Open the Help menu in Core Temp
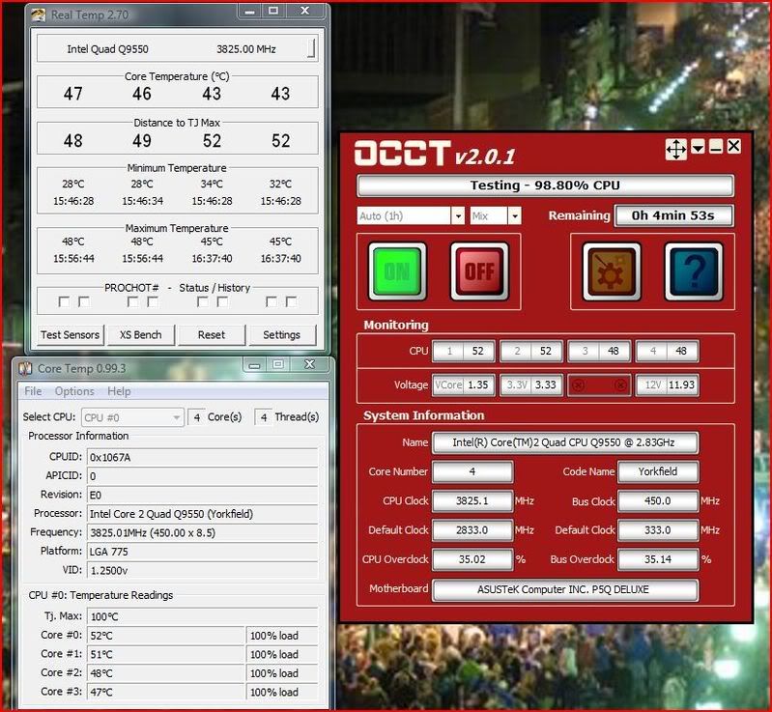772x712 pixels. pyautogui.click(x=119, y=391)
